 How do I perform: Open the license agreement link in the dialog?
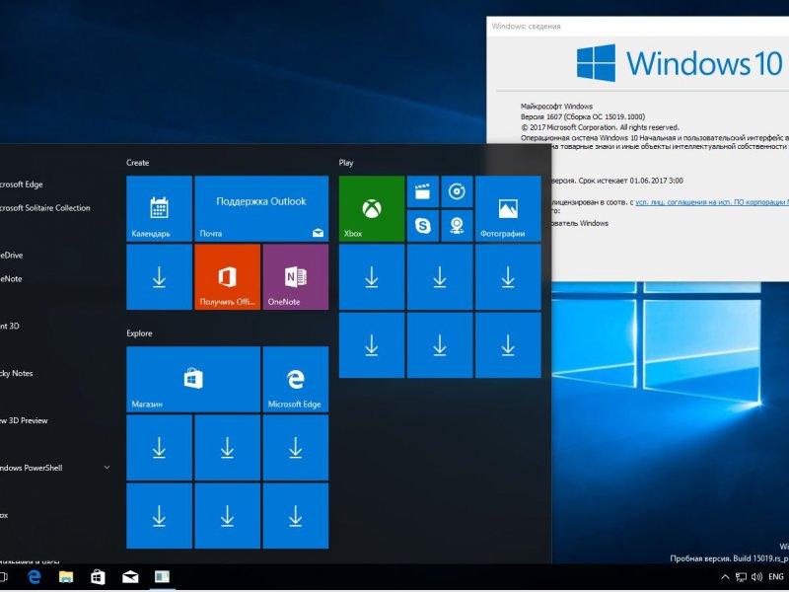point(712,202)
